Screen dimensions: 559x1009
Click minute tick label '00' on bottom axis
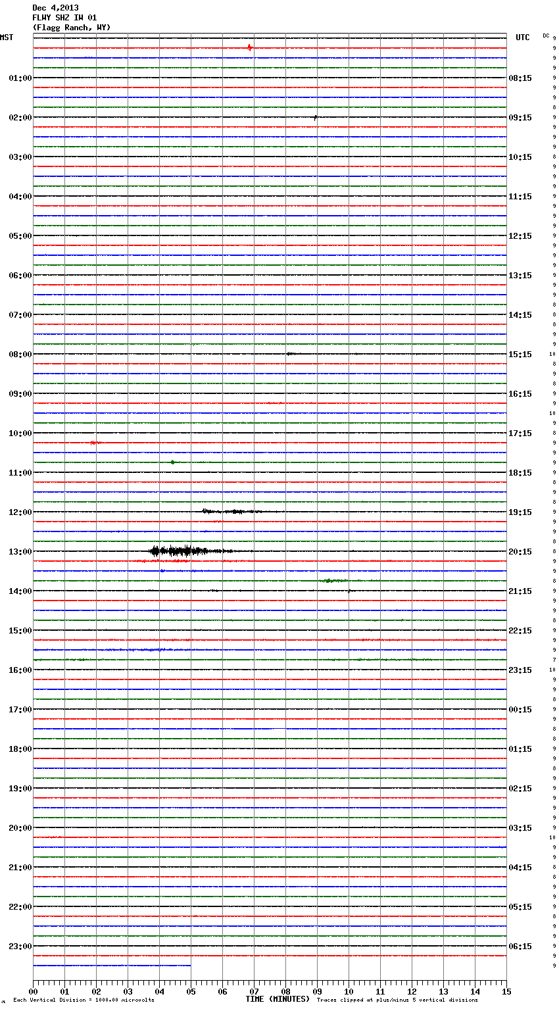coord(33,991)
